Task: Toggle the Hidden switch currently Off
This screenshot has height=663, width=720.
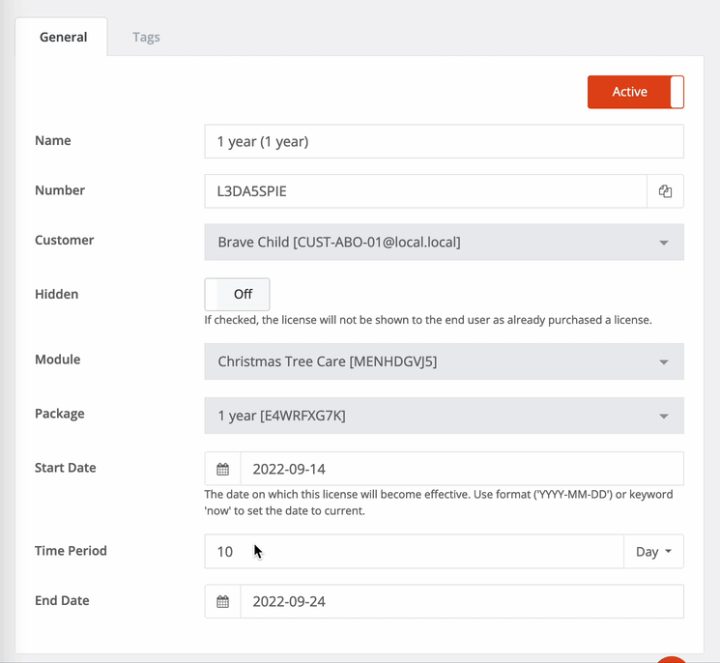Action: click(237, 295)
